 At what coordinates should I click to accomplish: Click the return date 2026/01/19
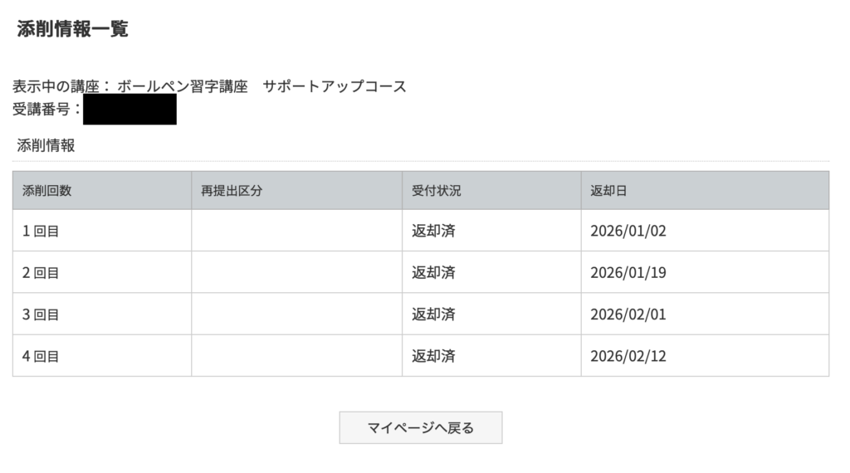coord(628,273)
